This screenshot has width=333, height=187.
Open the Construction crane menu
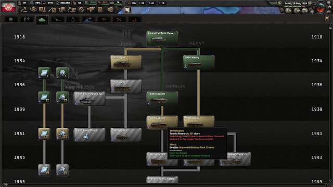tap(72, 9)
